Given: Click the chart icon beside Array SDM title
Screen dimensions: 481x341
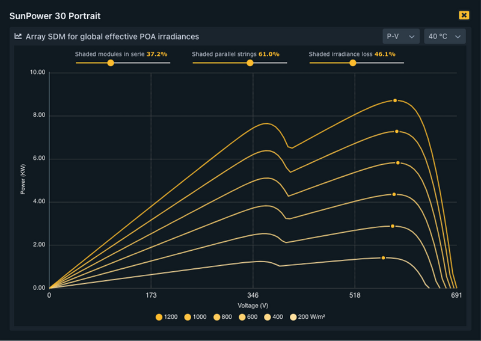Looking at the screenshot, I should coord(19,37).
